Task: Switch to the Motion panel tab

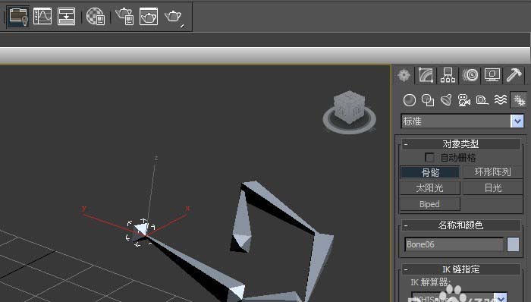Action: tap(470, 75)
